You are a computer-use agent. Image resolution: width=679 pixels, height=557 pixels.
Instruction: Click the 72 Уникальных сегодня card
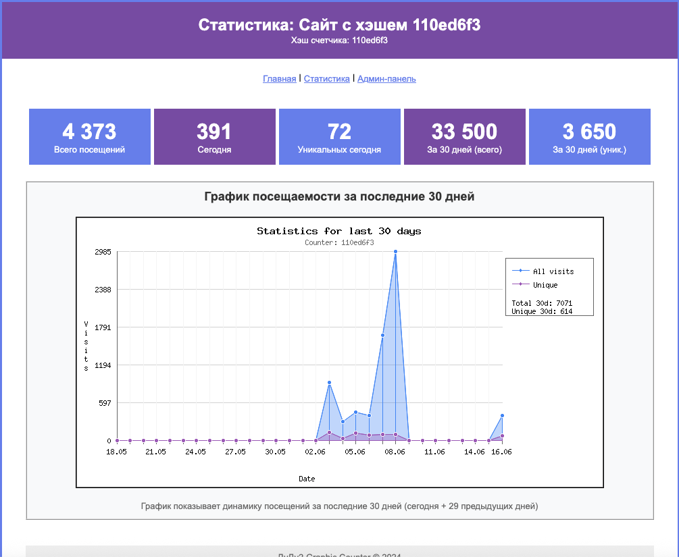click(x=339, y=137)
